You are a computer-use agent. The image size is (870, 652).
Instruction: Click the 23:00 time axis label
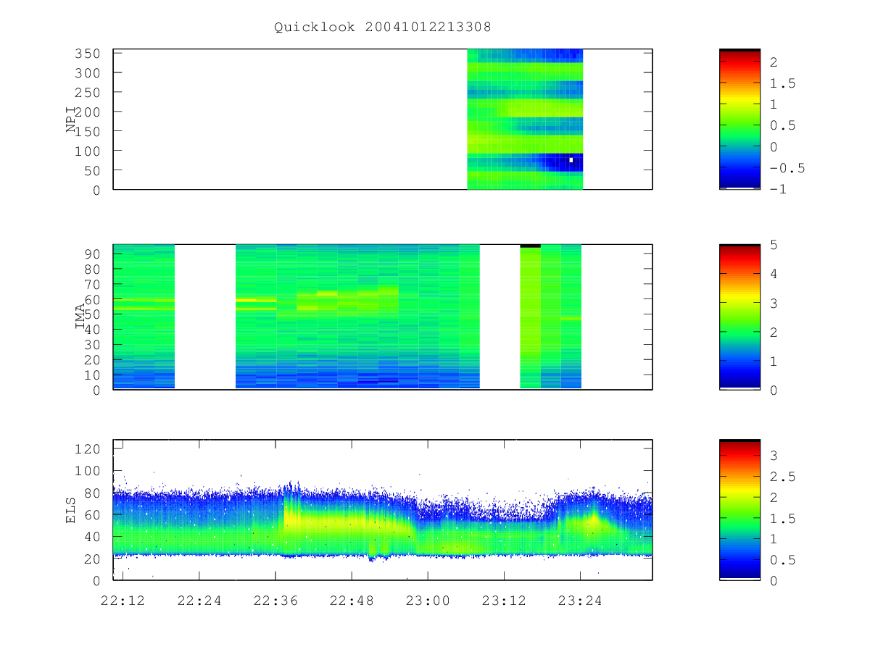coord(427,601)
